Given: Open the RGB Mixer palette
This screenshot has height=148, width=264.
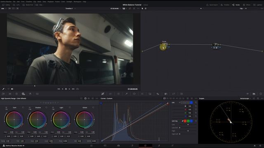Looking at the screenshot, I should [x=30, y=94].
